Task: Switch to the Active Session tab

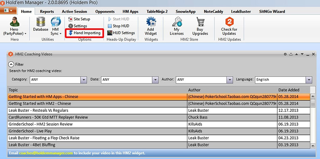Action: (74, 11)
